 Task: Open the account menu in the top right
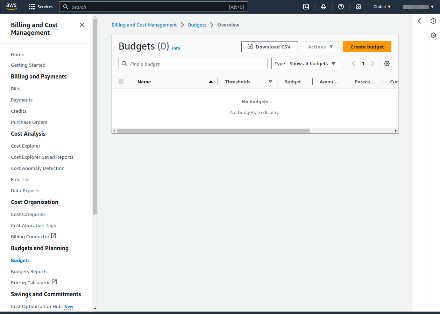(x=418, y=7)
